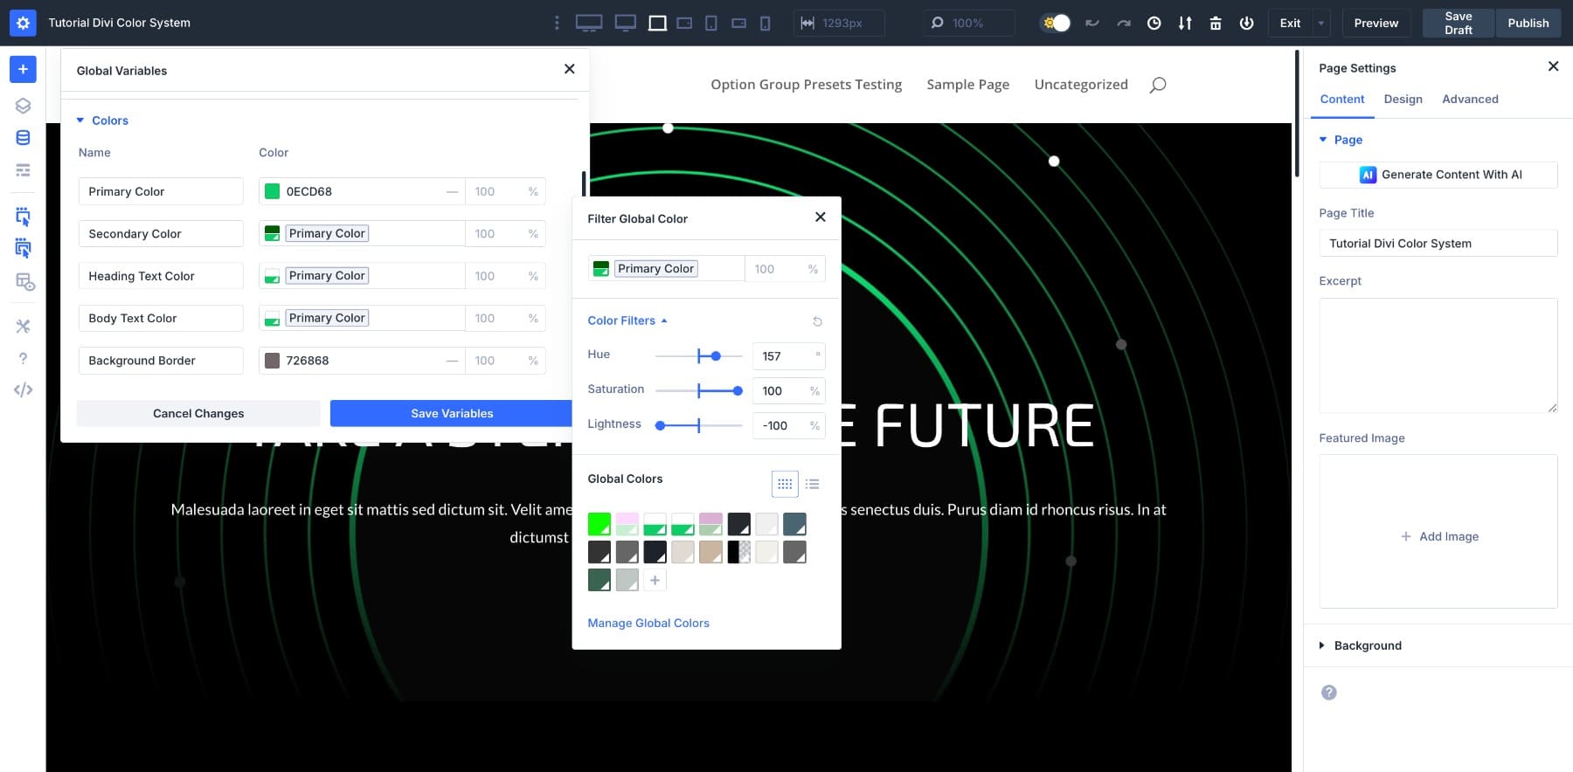Open the Advanced tab in Page Settings
The image size is (1573, 772).
point(1470,100)
